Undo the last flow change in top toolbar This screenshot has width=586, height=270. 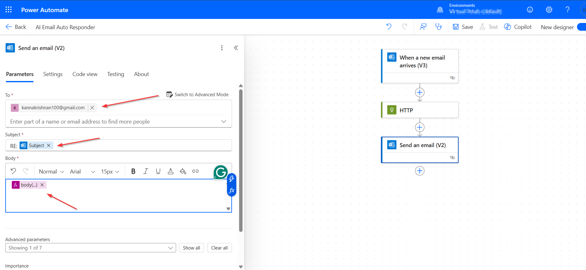(389, 27)
